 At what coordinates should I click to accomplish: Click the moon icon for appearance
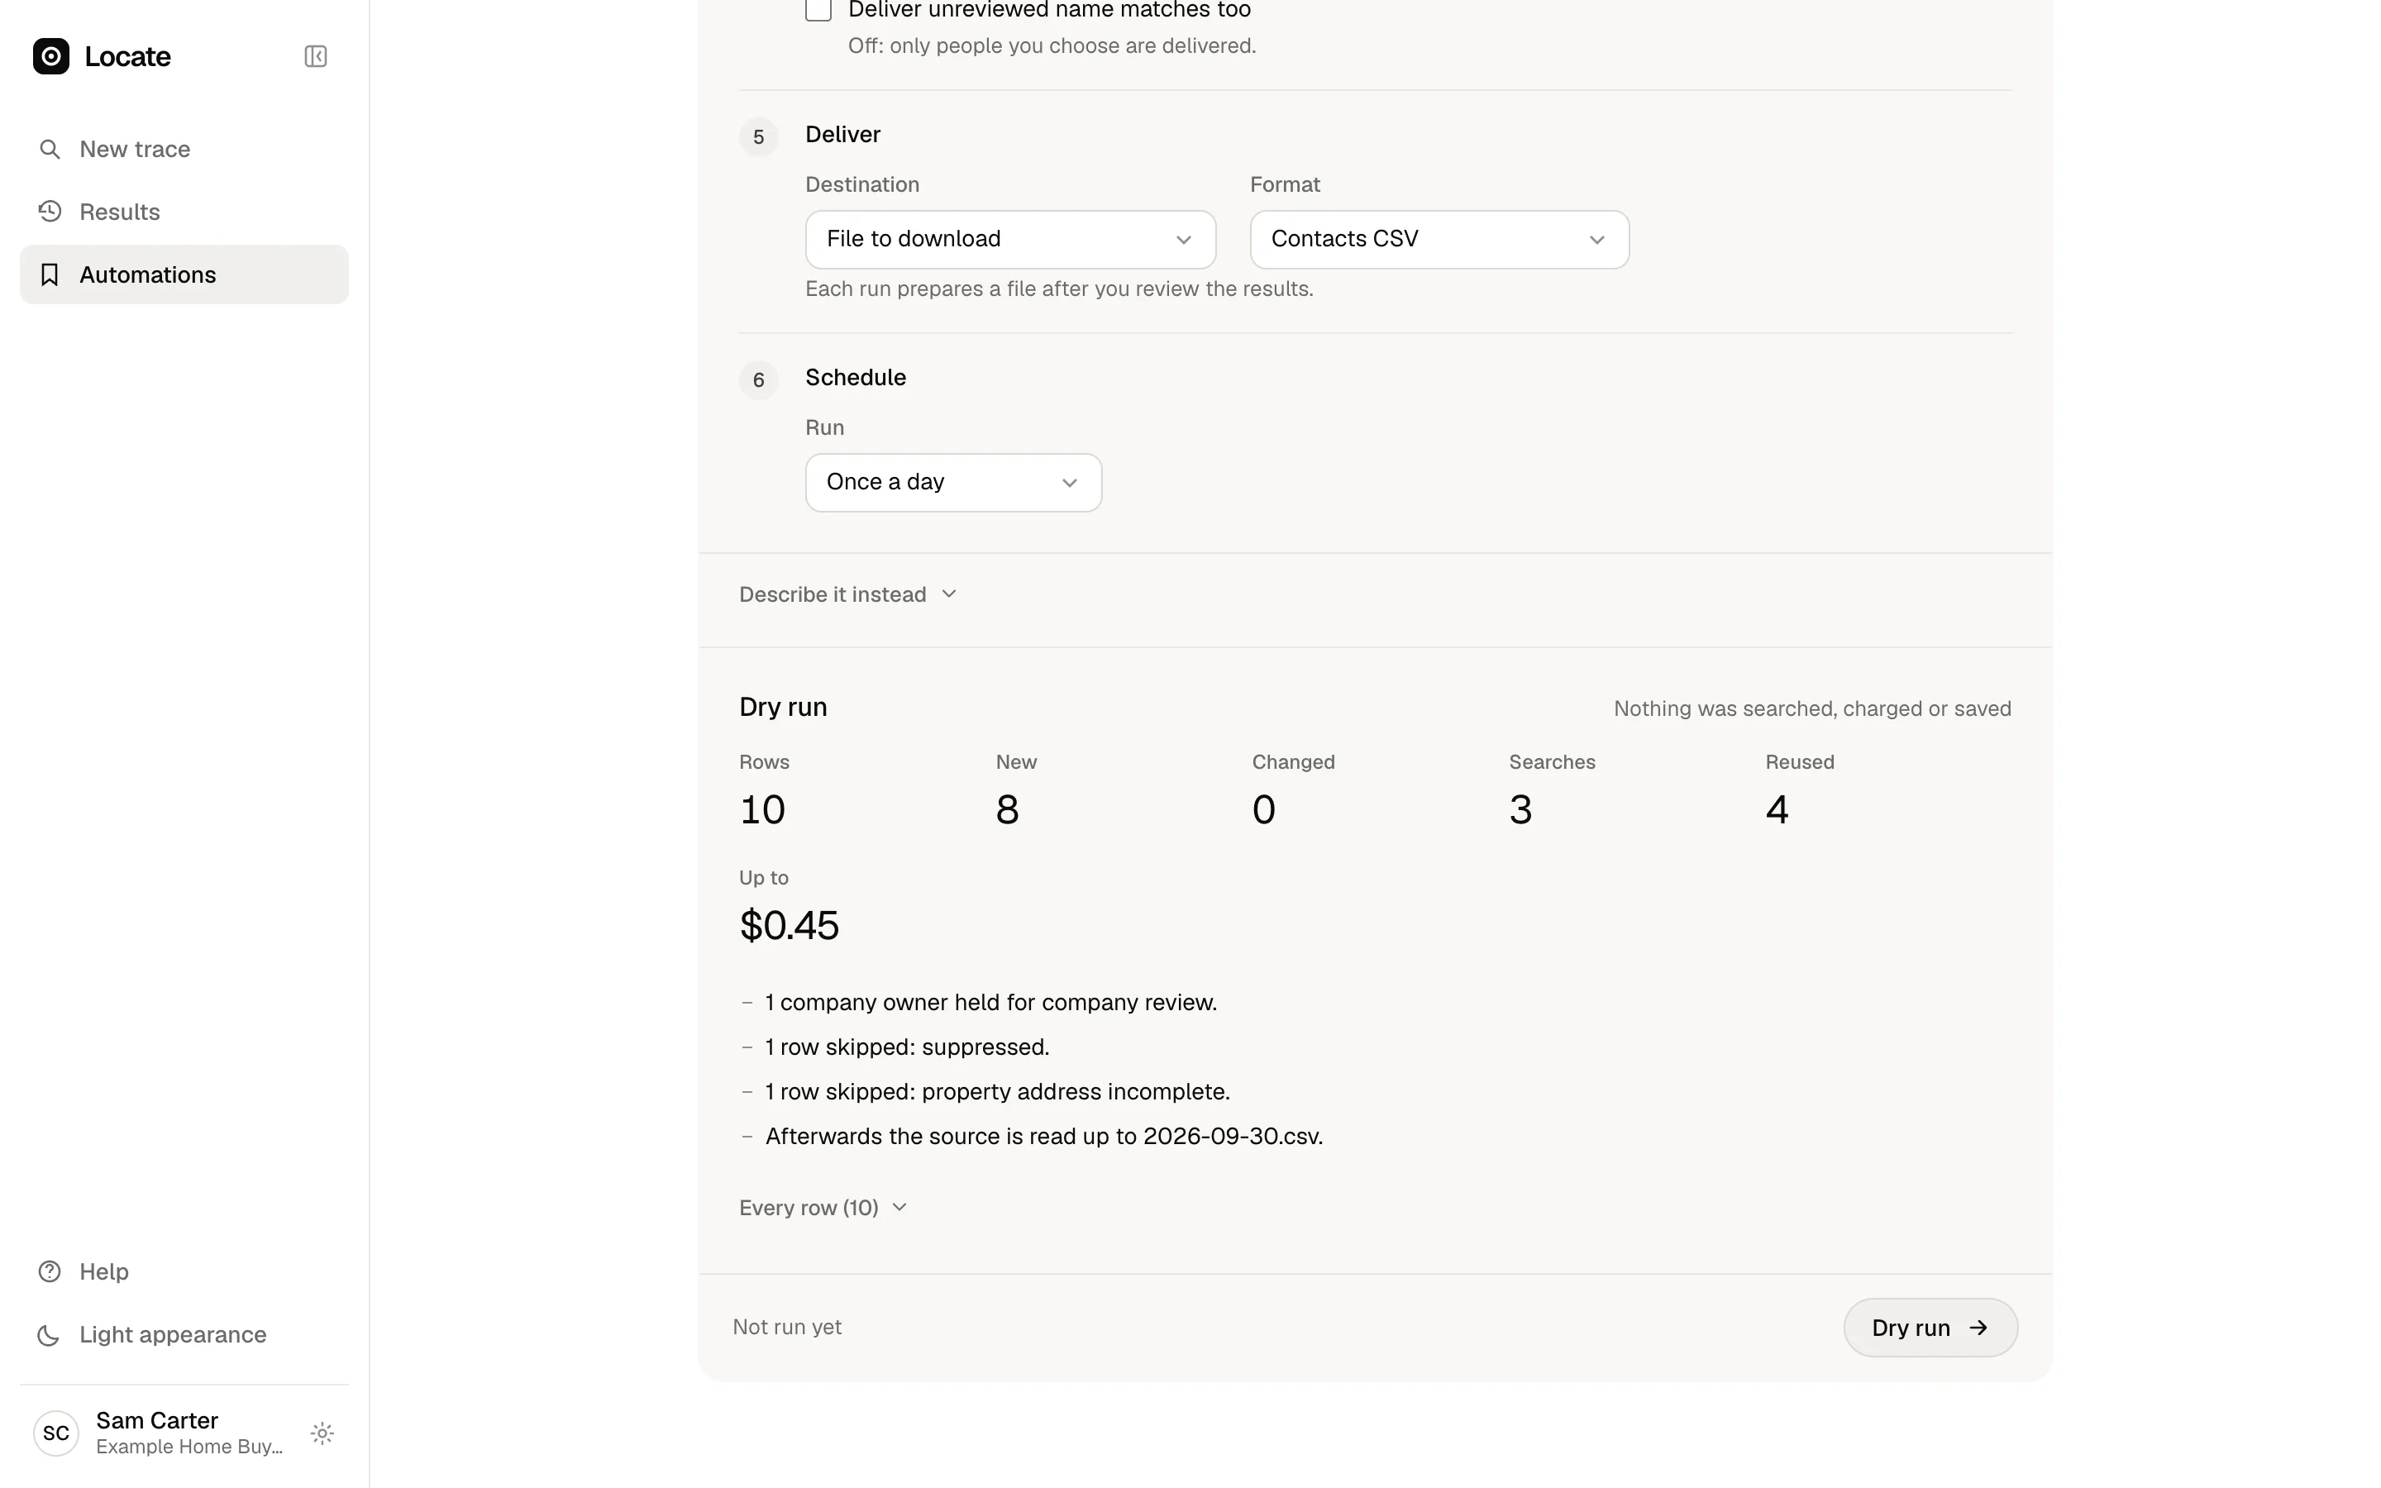[x=50, y=1334]
